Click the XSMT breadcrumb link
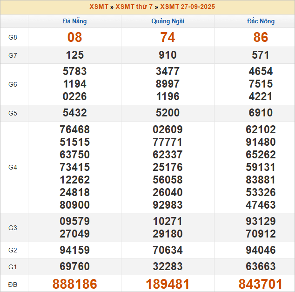Screen dimensions: 295x292 pos(99,7)
